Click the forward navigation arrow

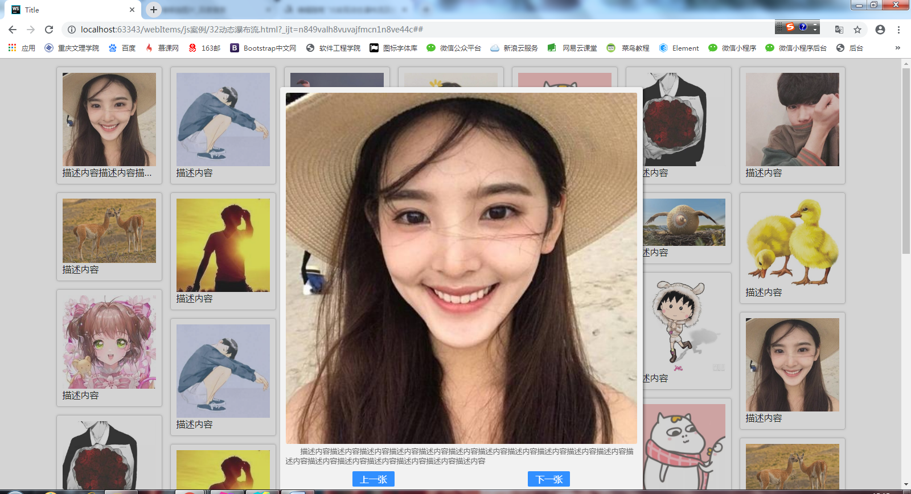(31, 30)
